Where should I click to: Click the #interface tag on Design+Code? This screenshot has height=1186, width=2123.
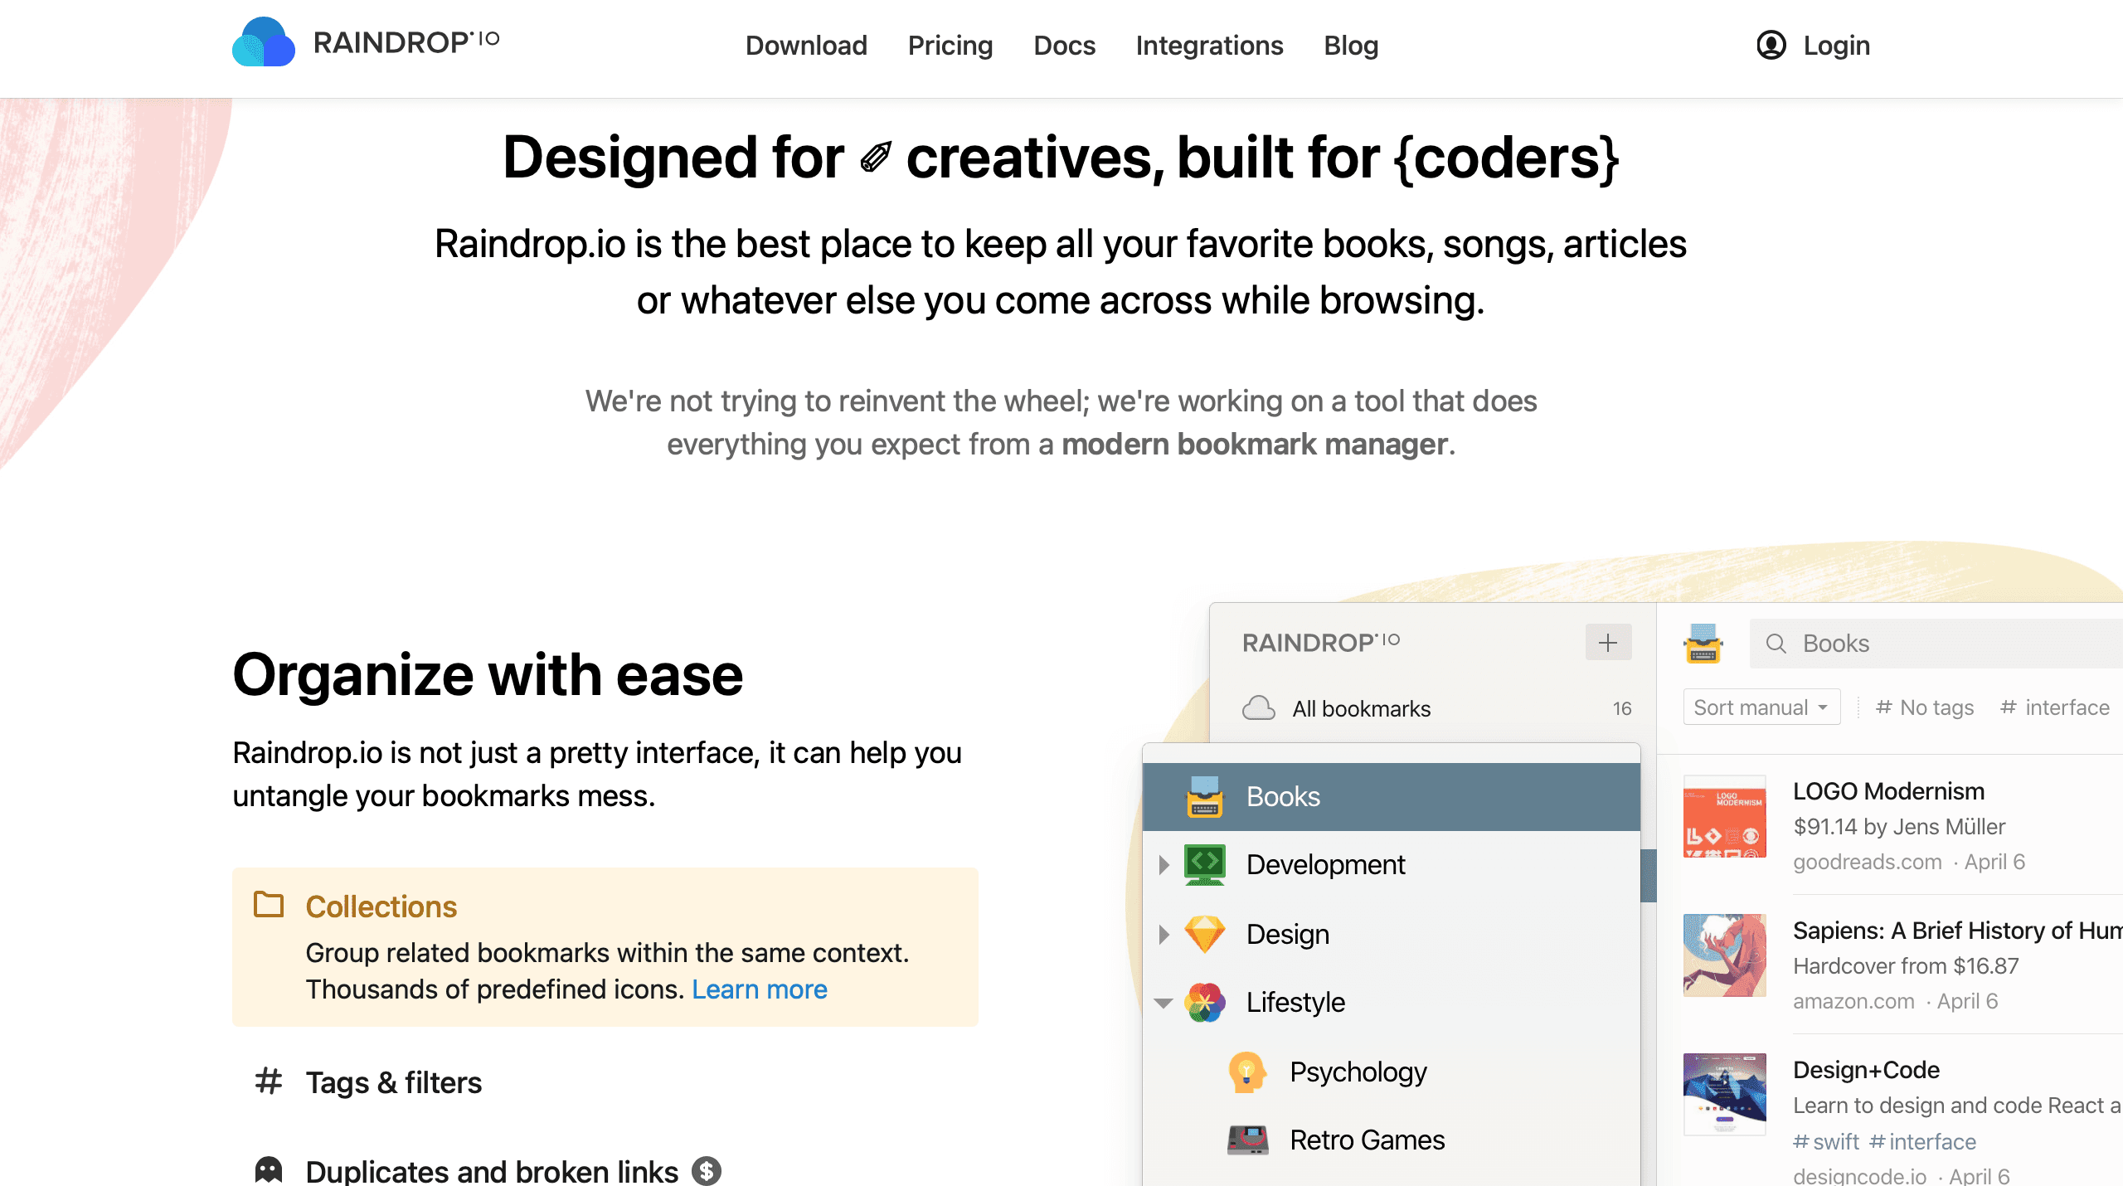1923,1142
